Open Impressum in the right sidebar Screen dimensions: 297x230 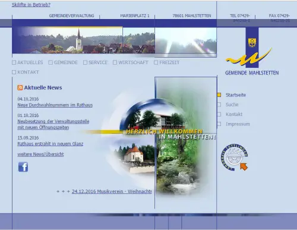coord(238,124)
